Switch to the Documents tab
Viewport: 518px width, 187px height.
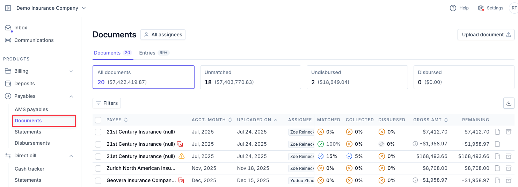[113, 53]
